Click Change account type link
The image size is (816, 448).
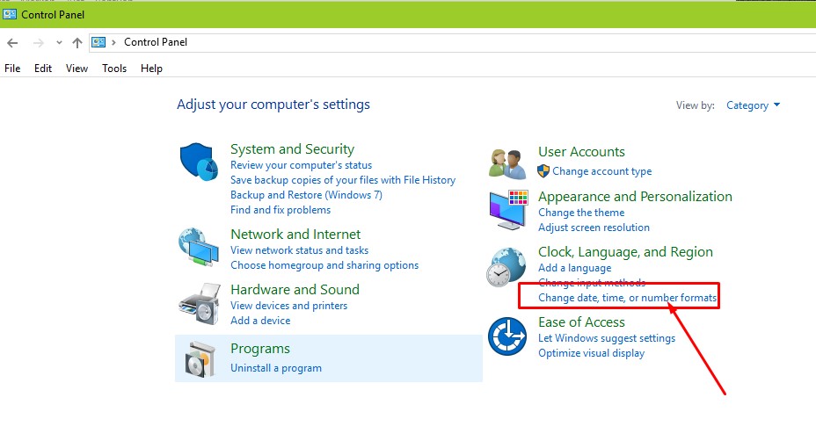click(x=602, y=171)
